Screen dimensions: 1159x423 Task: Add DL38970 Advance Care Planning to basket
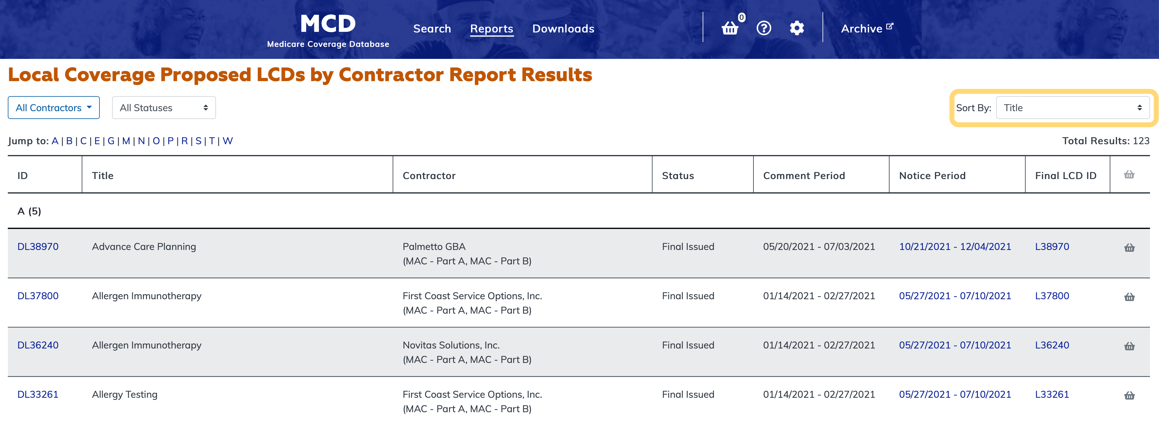[x=1129, y=248]
